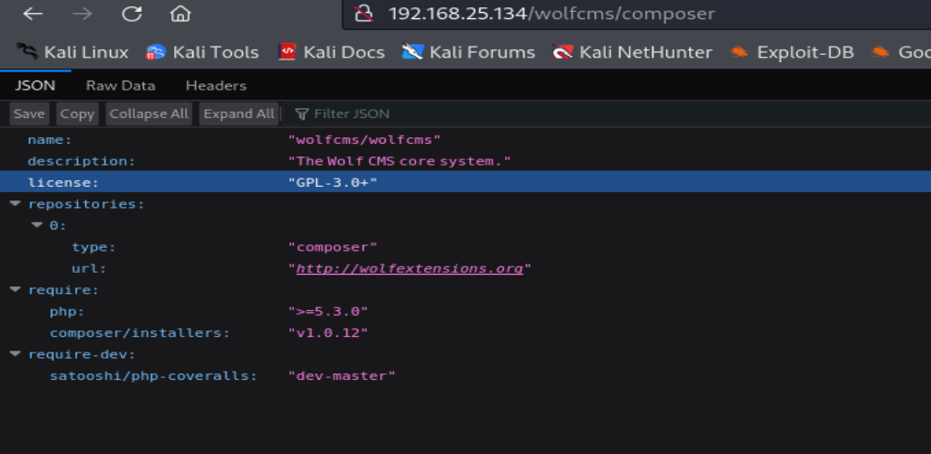Switch to the Raw Data tab

[121, 85]
